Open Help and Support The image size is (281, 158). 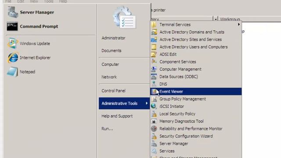(117, 116)
